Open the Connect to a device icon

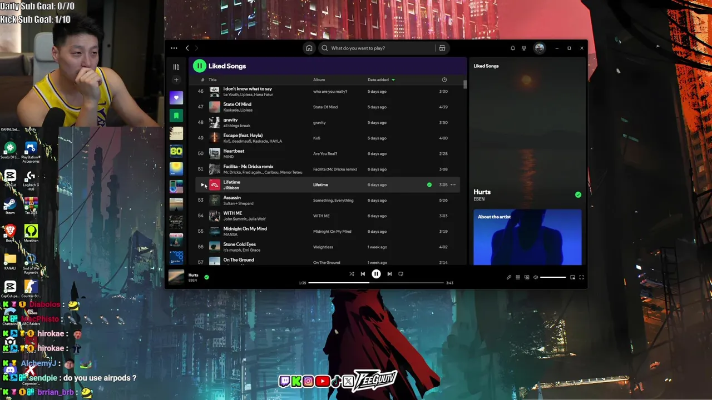[527, 277]
